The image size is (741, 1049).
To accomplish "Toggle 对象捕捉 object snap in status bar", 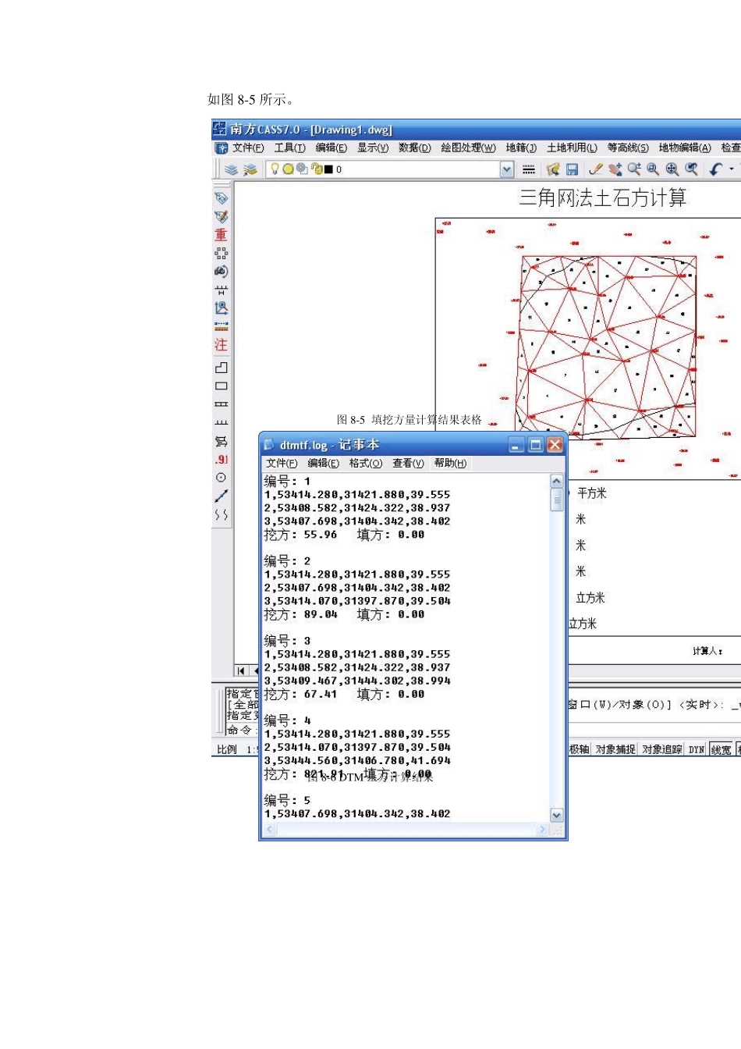I will click(x=615, y=749).
